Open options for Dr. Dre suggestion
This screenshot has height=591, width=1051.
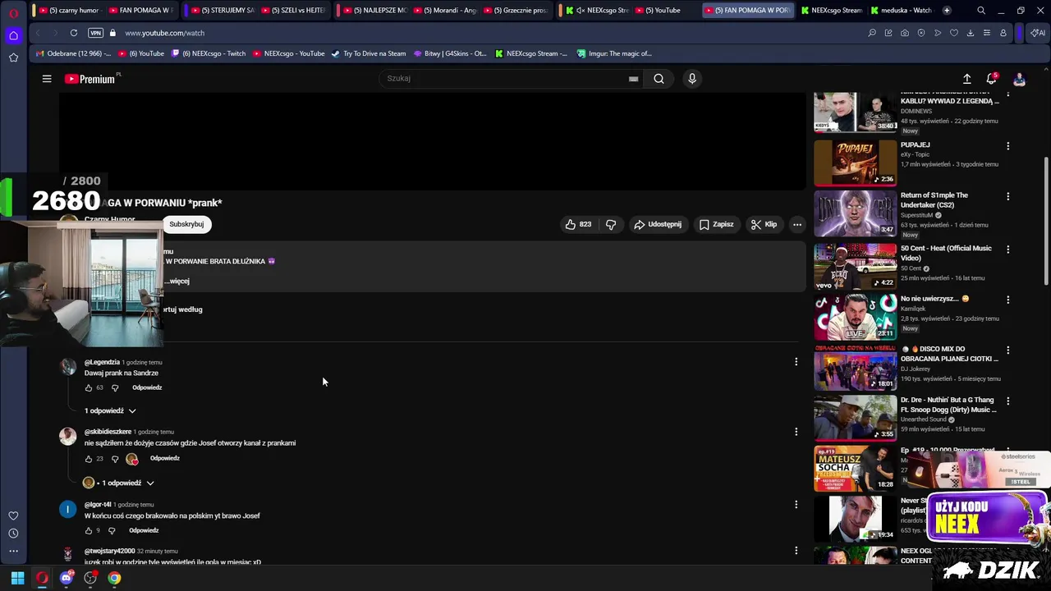click(1007, 401)
